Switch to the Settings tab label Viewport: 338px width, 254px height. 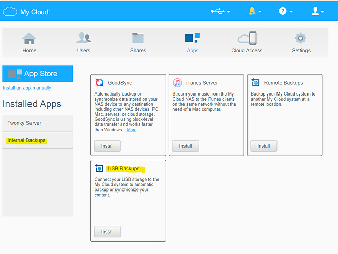(301, 51)
